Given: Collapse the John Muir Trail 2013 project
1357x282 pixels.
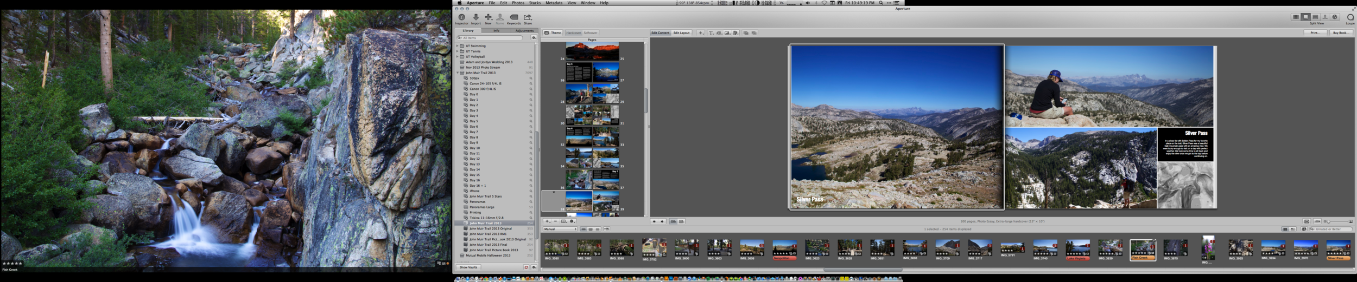Looking at the screenshot, I should 458,73.
